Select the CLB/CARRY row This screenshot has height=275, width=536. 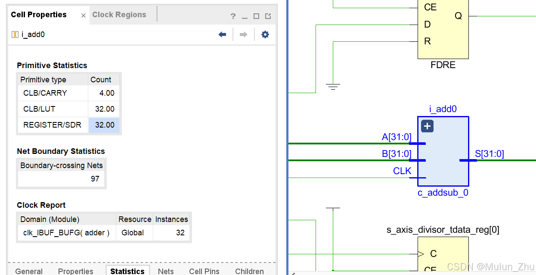tap(68, 93)
